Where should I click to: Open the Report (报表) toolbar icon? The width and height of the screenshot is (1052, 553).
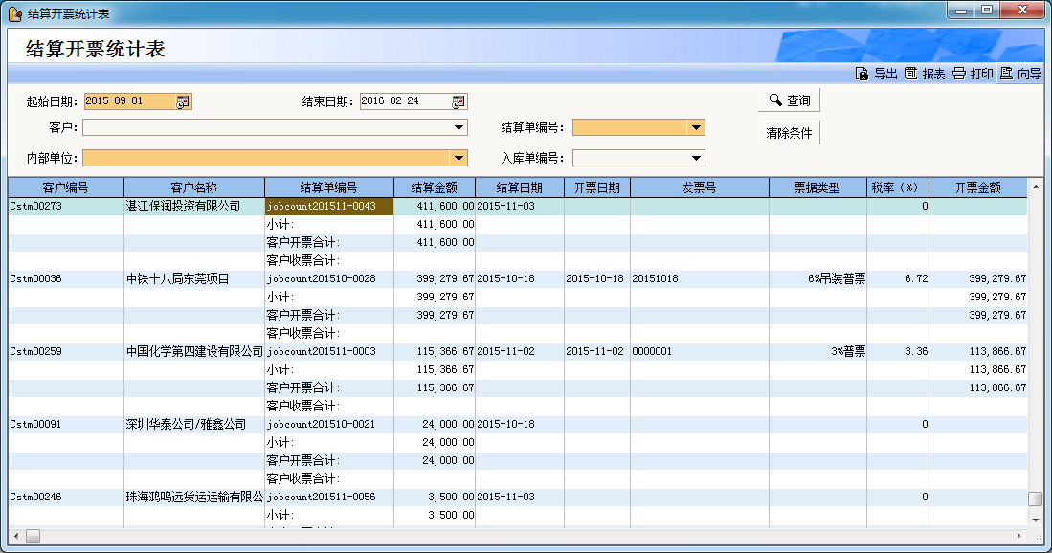[910, 74]
